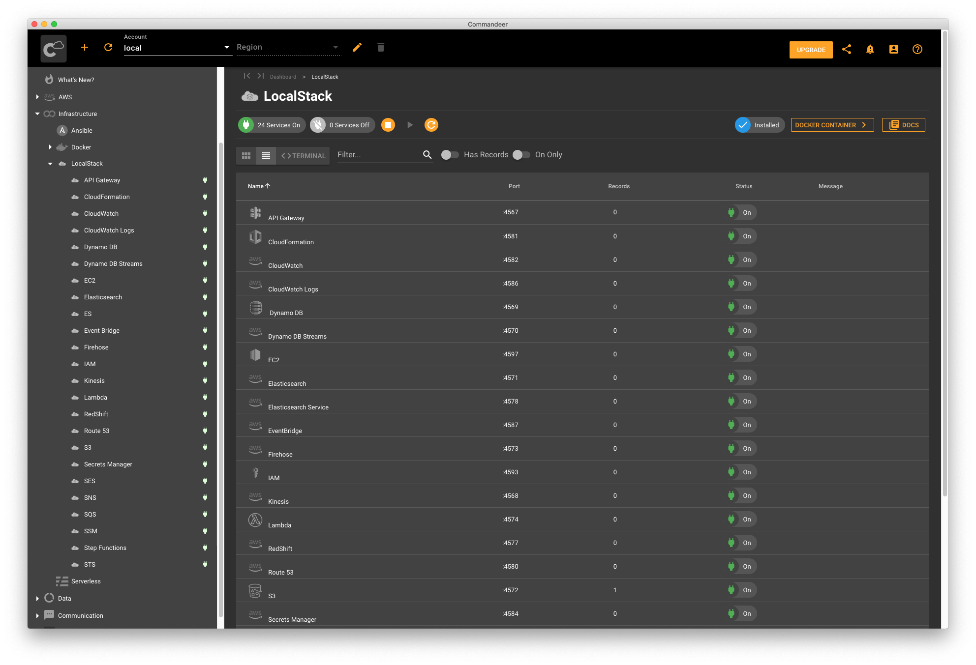The height and width of the screenshot is (665, 976).
Task: Click the CloudFormation icon in table
Action: (255, 236)
